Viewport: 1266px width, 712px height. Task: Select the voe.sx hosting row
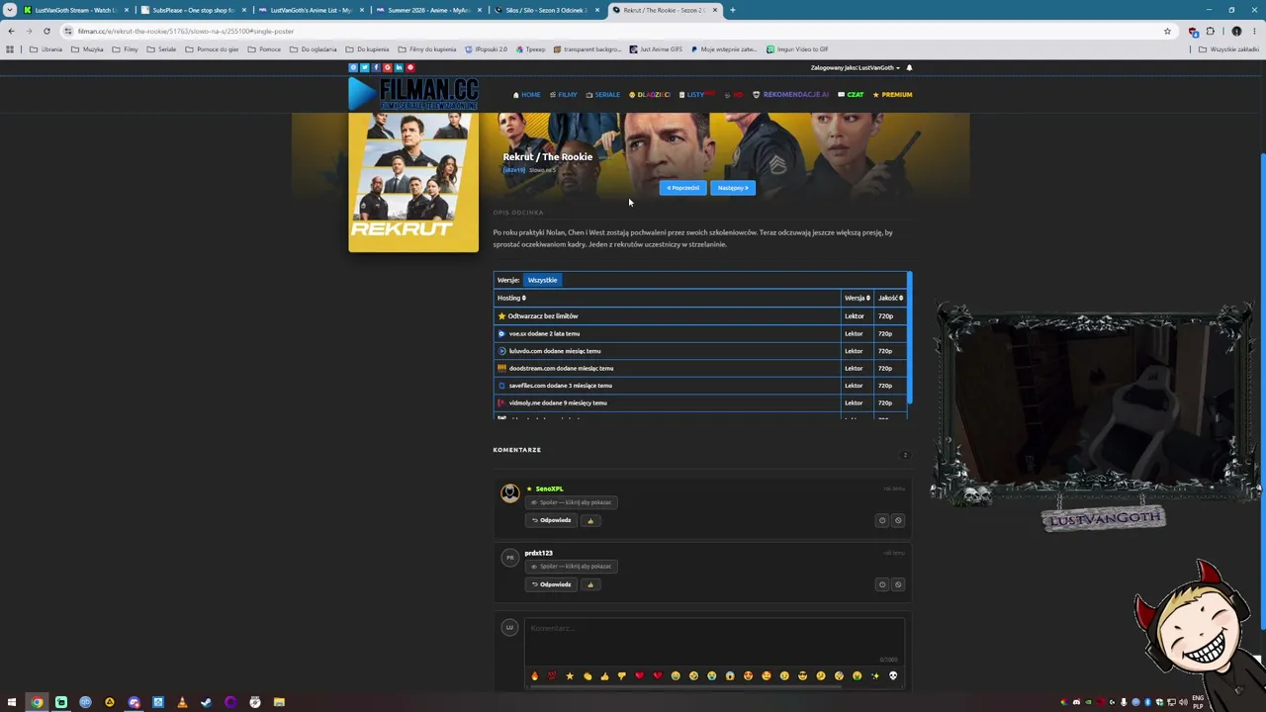[699, 333]
